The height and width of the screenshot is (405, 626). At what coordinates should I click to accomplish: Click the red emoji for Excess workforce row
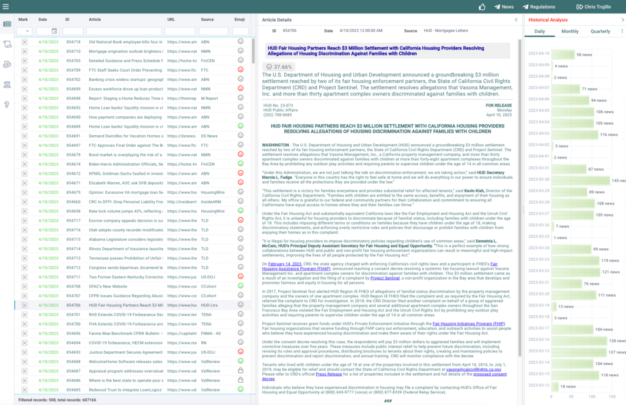click(x=240, y=88)
